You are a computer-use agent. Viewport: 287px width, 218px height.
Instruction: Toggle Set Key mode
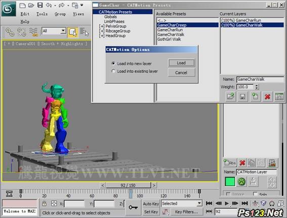(x=151, y=212)
